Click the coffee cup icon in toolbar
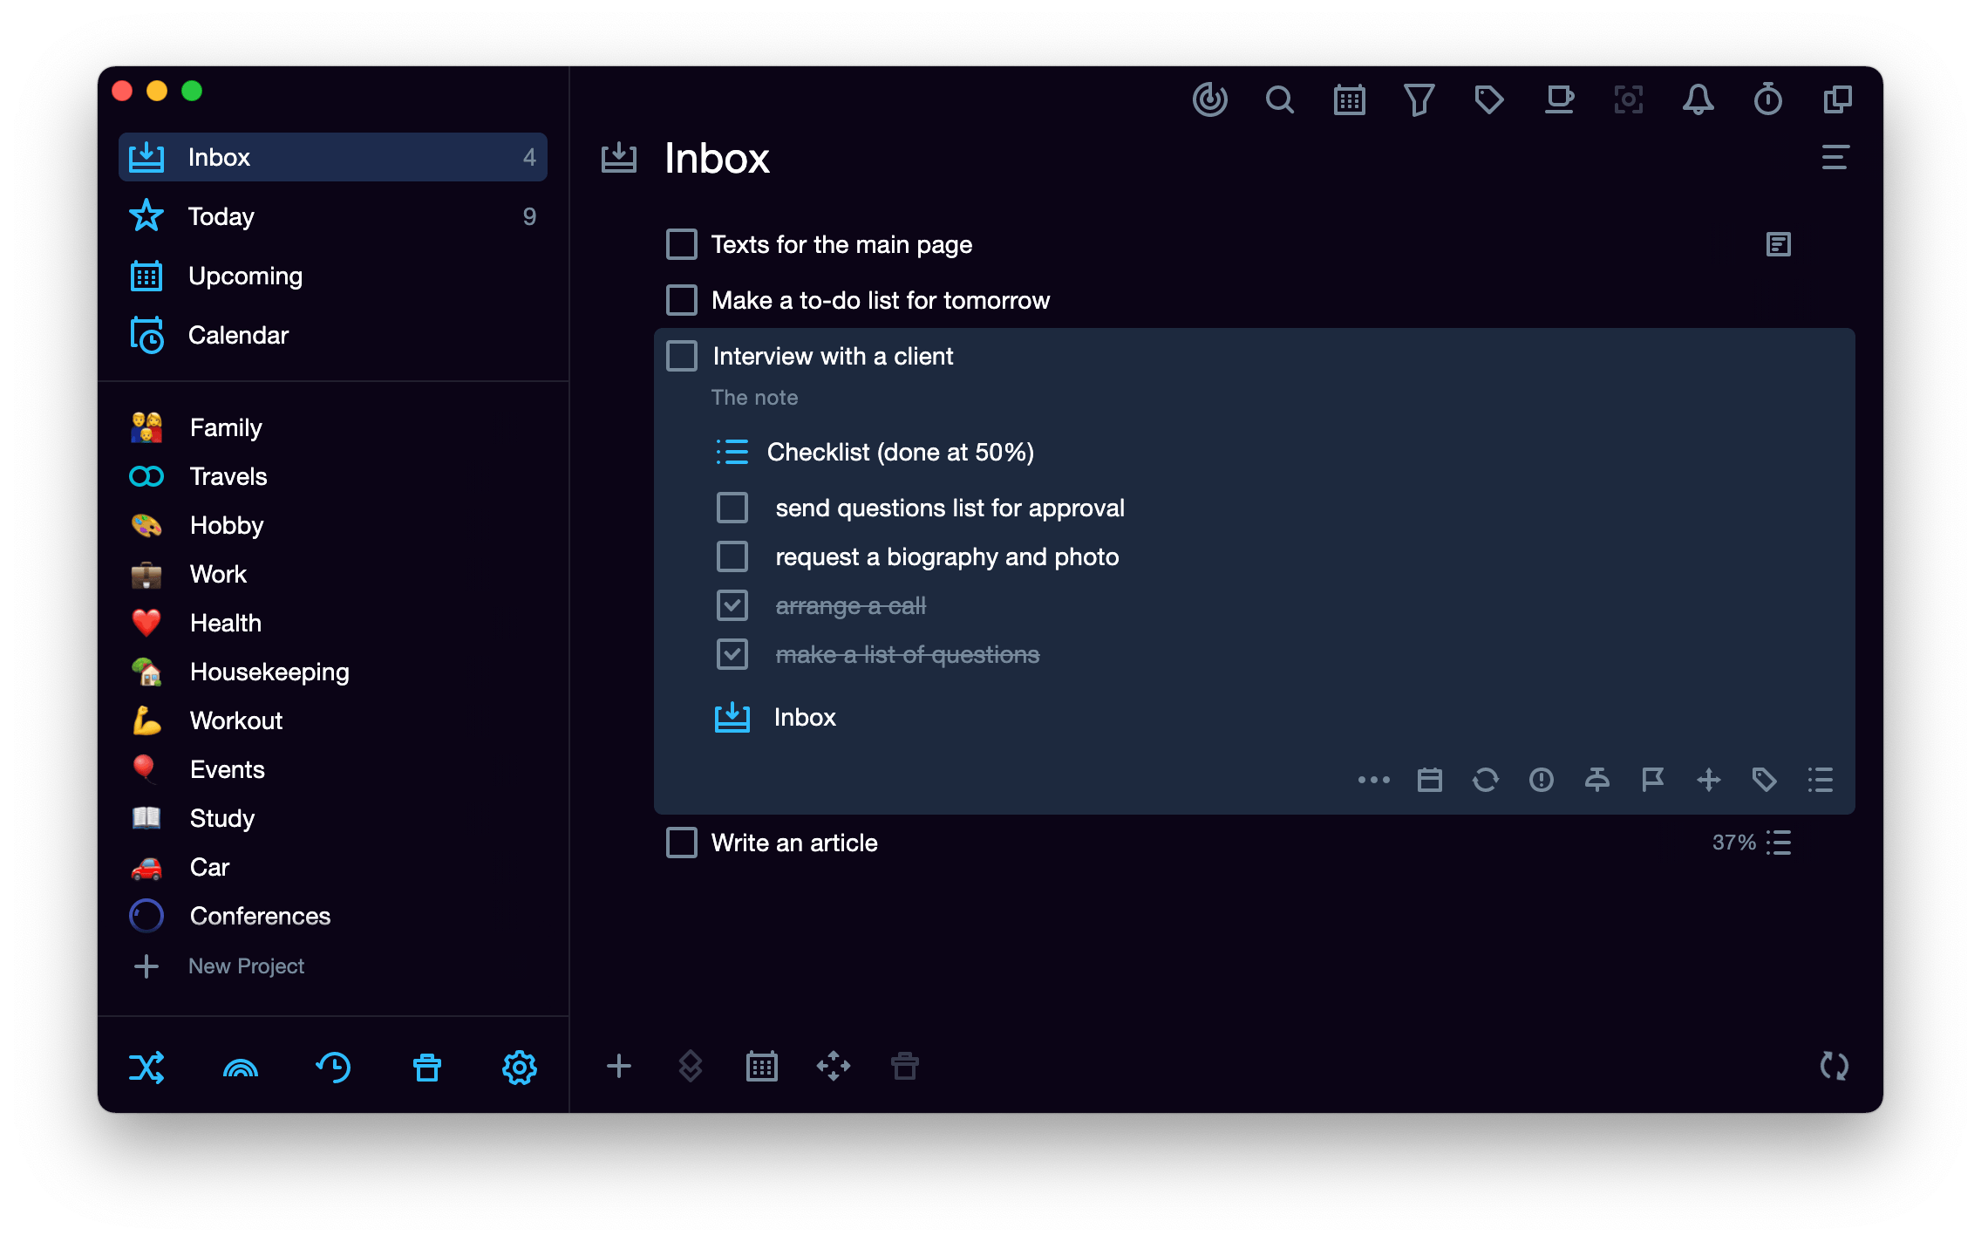The height and width of the screenshot is (1242, 1981). (1559, 99)
